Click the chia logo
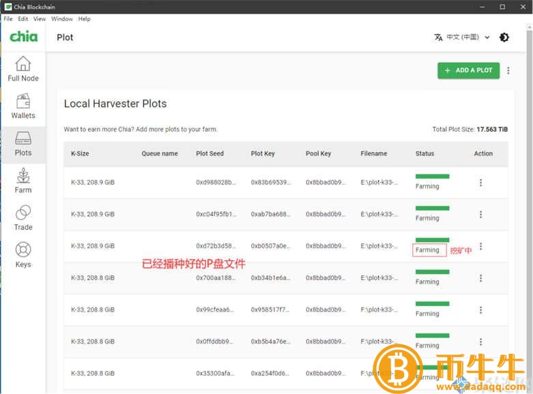533x394 pixels. [23, 37]
